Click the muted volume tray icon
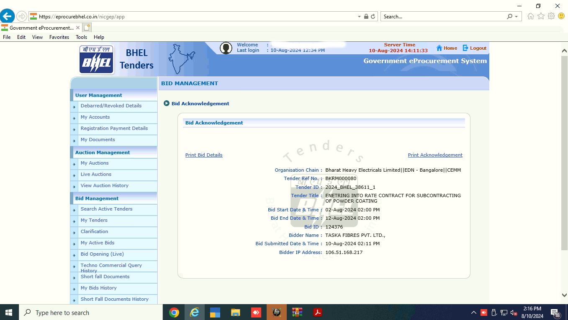 coord(514,312)
